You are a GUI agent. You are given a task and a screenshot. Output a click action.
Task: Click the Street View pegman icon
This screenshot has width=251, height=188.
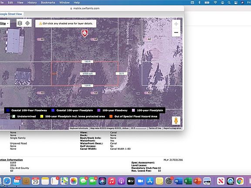176,121
